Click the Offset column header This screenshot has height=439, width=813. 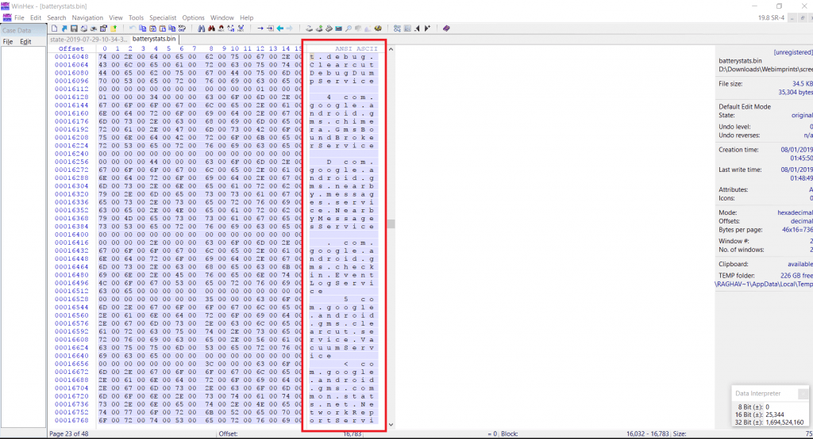pyautogui.click(x=71, y=48)
